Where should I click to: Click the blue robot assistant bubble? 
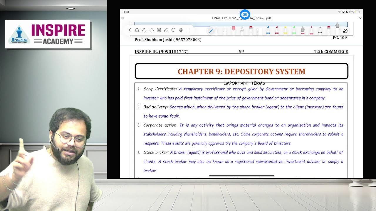tap(245, 14)
